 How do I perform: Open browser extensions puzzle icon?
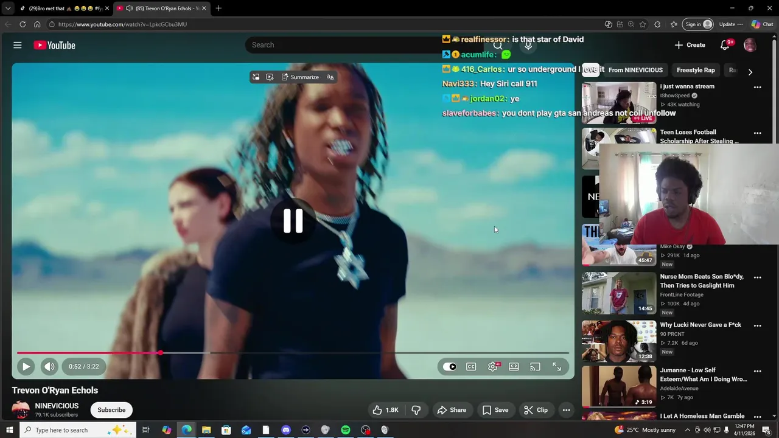coord(657,24)
